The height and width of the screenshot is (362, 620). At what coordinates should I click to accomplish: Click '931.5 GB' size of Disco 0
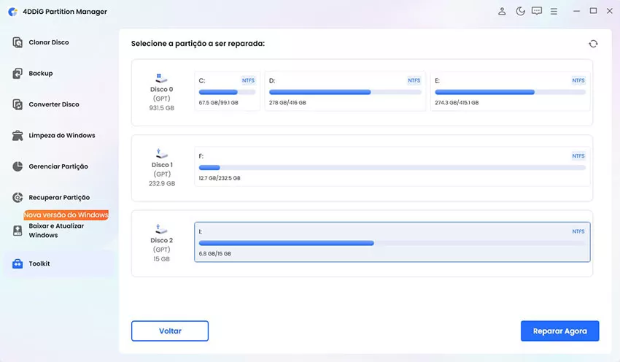(x=161, y=108)
